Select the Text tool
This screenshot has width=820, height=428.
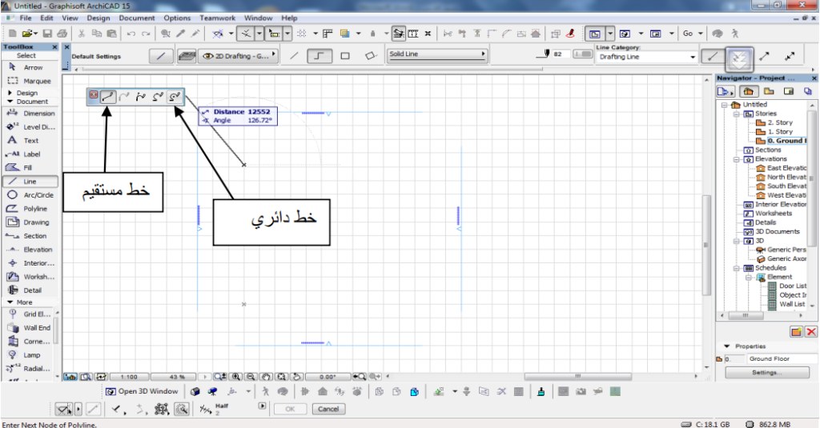tap(30, 141)
